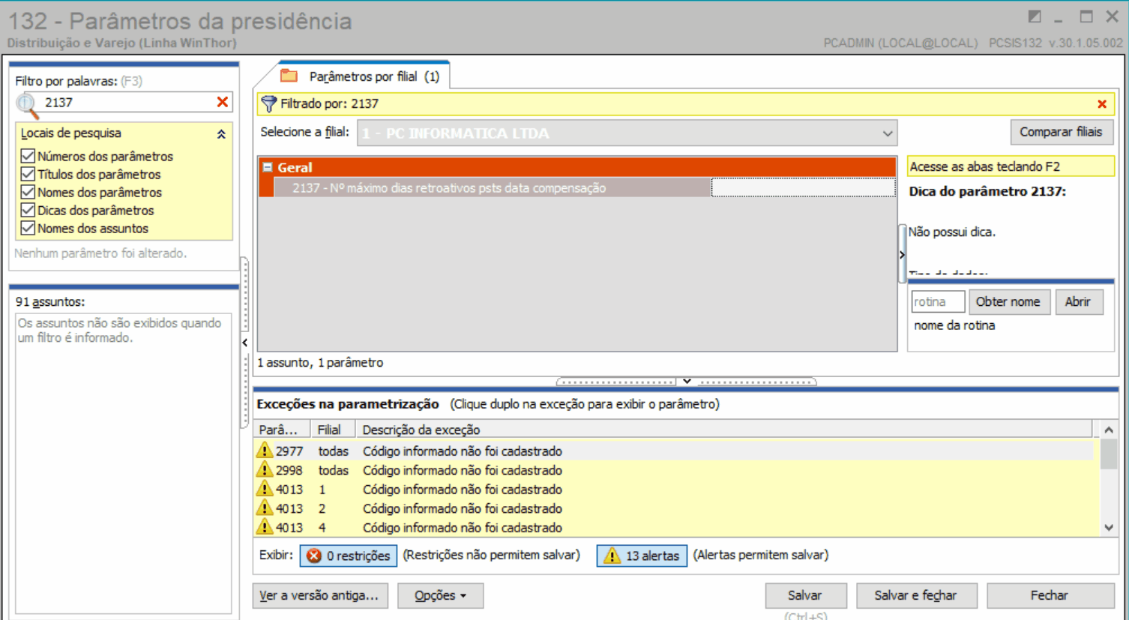This screenshot has width=1129, height=620.
Task: Close the 'Filtrado por: 2137' filter bar
Action: (1102, 104)
